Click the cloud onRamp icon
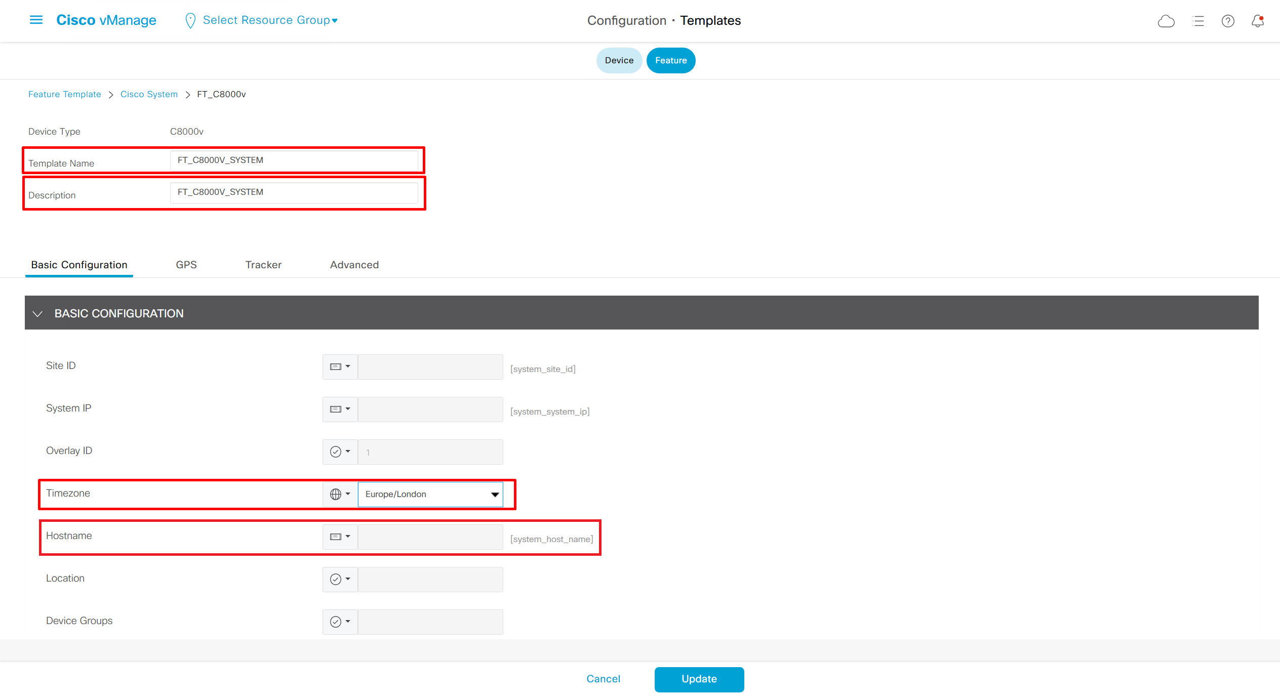Screen dimensions: 1280x697 (x=1166, y=21)
